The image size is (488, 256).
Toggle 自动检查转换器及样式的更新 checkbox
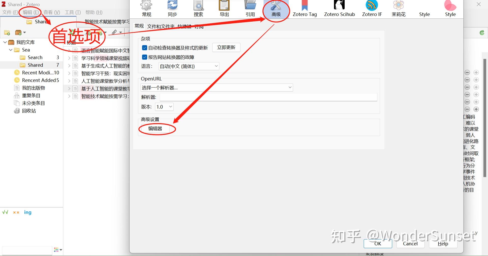(145, 48)
